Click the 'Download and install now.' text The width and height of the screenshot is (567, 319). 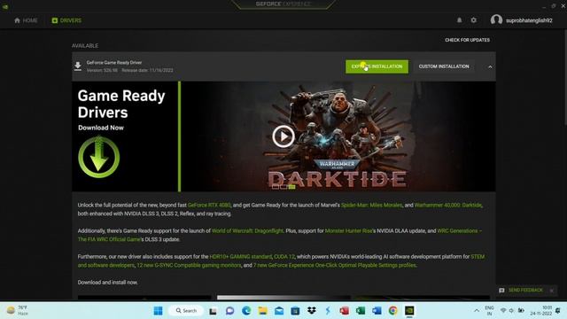(x=108, y=282)
